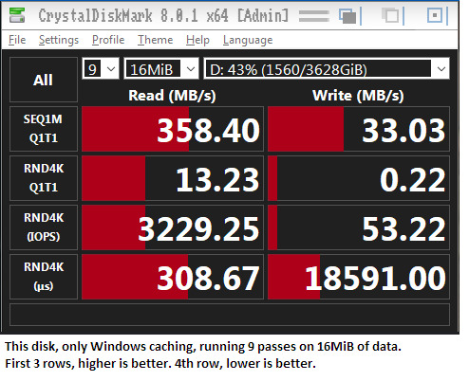
Task: Click the overlapping-windows icon in title bar
Action: (347, 16)
